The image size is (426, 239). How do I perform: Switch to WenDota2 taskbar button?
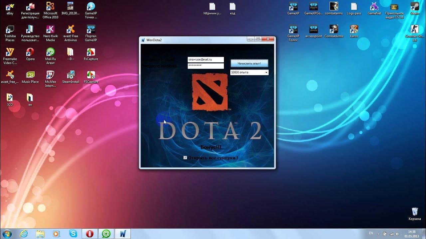point(122,234)
